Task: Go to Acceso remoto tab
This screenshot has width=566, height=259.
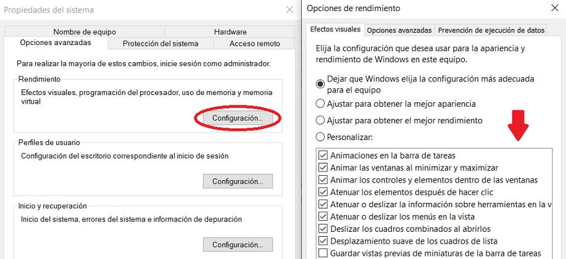Action: pos(254,43)
